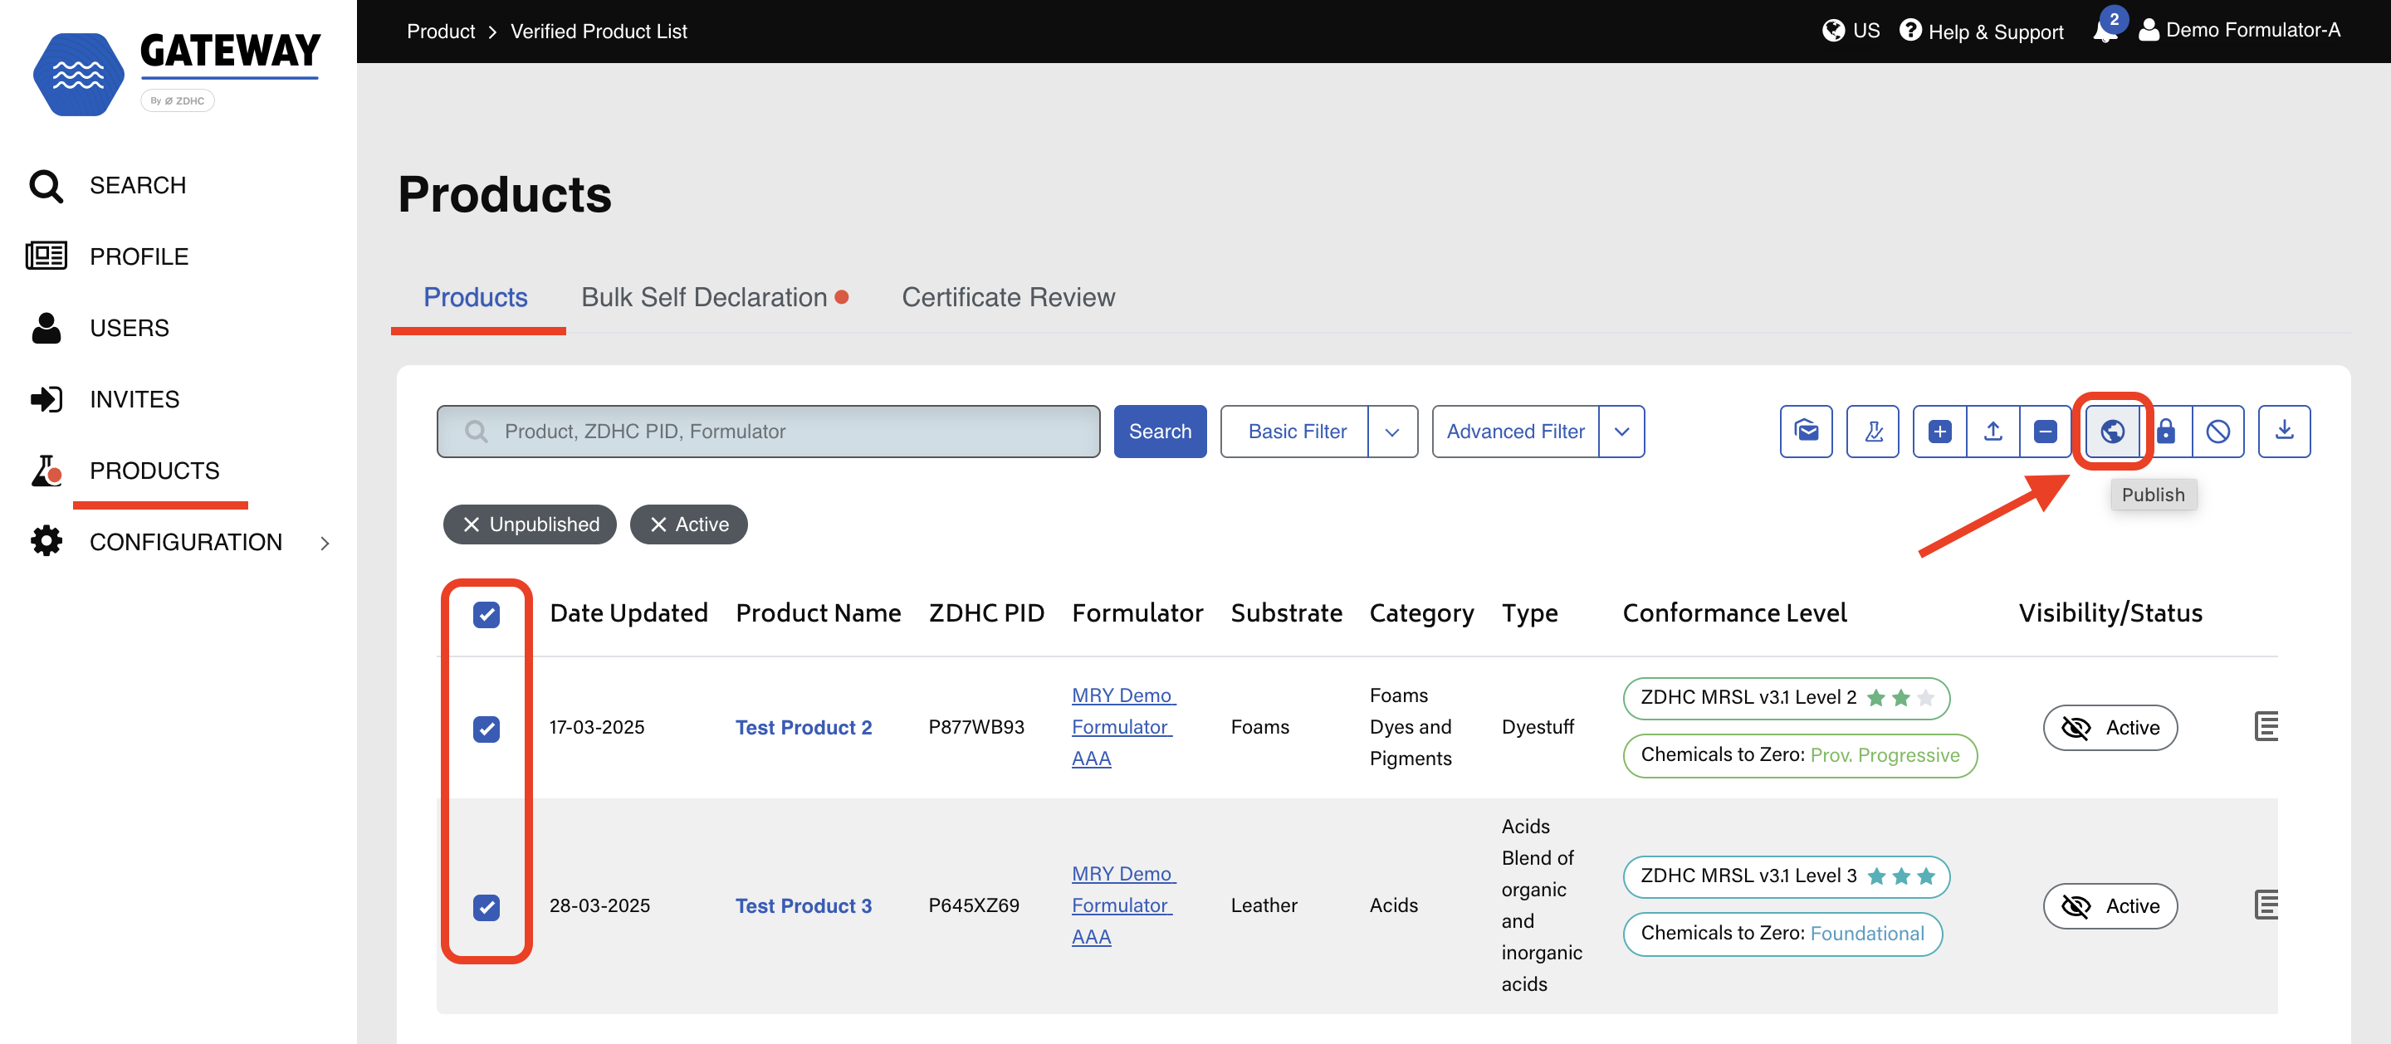The height and width of the screenshot is (1044, 2391).
Task: Open MRY Demo Formulator AAA link, second row
Action: click(x=1123, y=905)
